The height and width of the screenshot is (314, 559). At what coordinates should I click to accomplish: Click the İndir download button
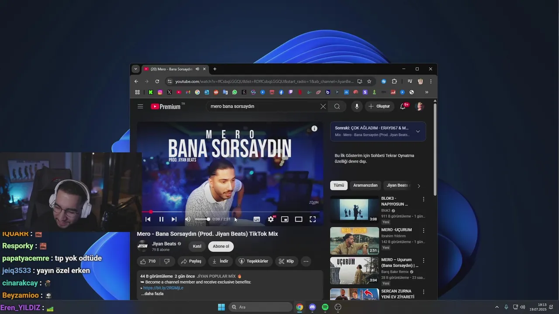click(220, 261)
